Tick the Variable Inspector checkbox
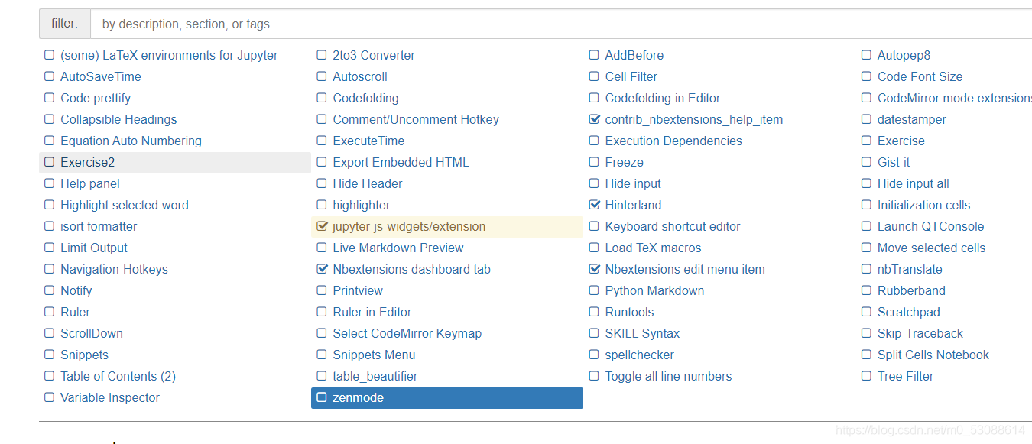 pos(50,397)
